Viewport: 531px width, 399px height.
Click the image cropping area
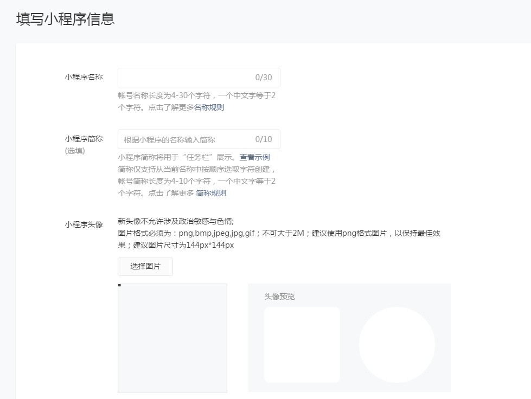tap(172, 337)
